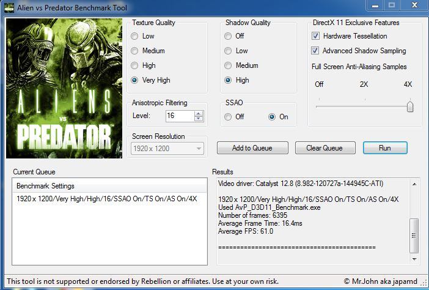Increase anisotropic filtering level with up arrow
The width and height of the screenshot is (429, 290).
[199, 113]
